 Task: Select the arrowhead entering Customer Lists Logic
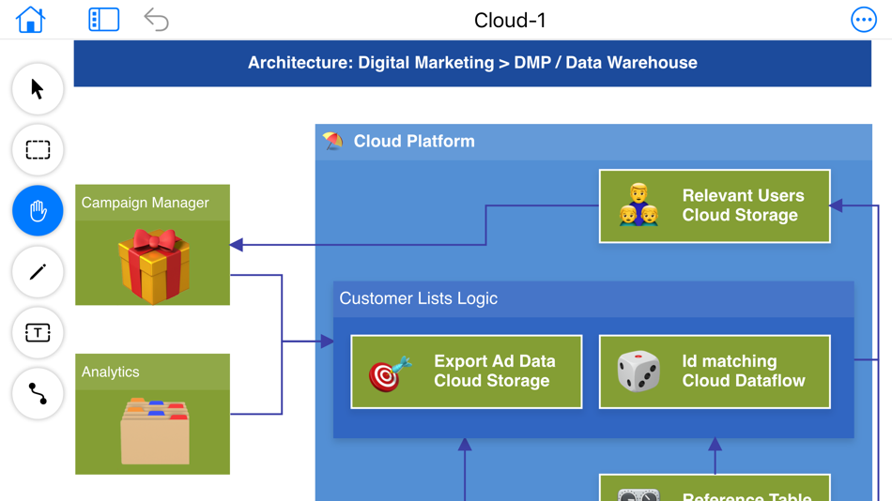coord(327,342)
